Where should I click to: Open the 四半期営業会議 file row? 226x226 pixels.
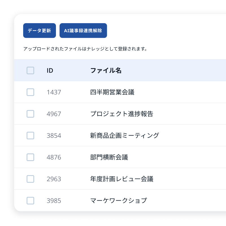(112, 92)
